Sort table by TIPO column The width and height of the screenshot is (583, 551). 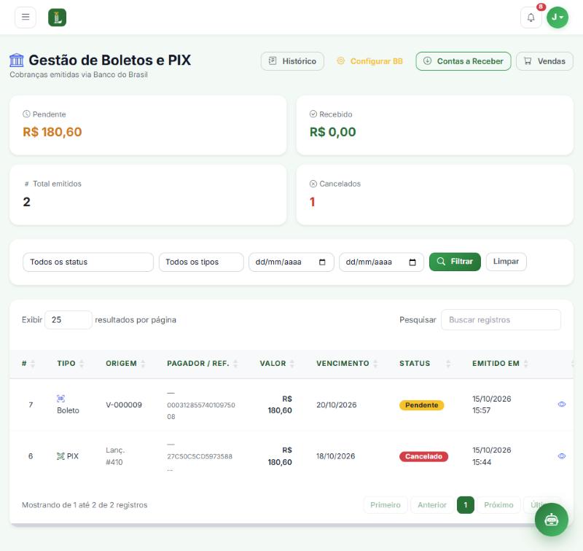pos(70,364)
